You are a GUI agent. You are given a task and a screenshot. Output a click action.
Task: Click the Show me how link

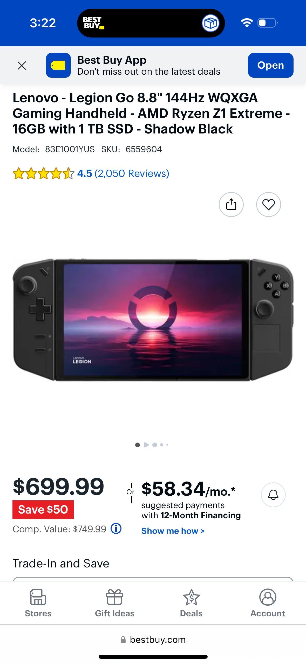pos(173,531)
